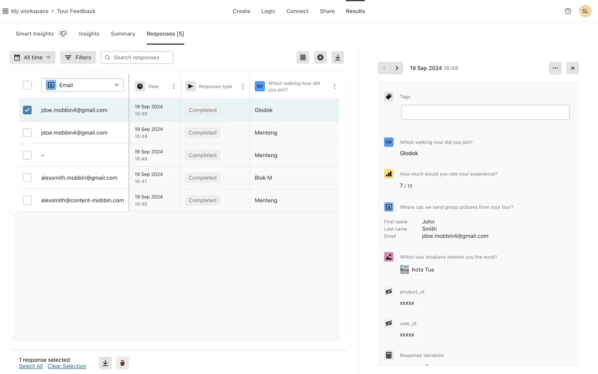Click download icon in top toolbar
The height and width of the screenshot is (374, 598).
338,57
